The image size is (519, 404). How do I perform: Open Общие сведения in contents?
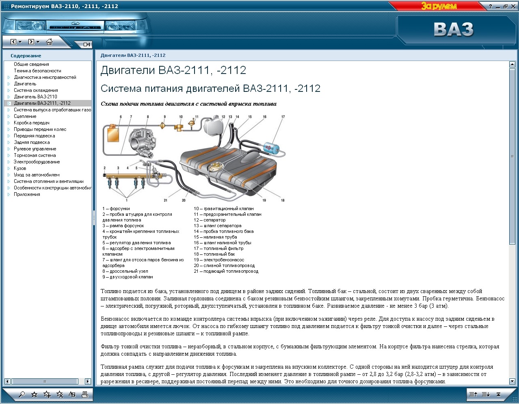31,64
